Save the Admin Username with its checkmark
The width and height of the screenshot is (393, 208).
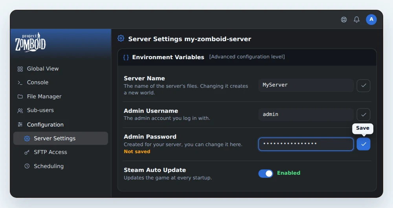point(364,115)
